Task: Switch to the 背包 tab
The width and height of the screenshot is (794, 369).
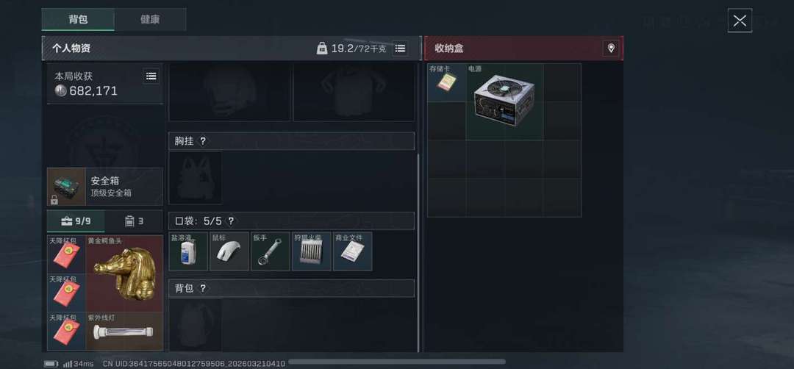Action: click(x=78, y=20)
